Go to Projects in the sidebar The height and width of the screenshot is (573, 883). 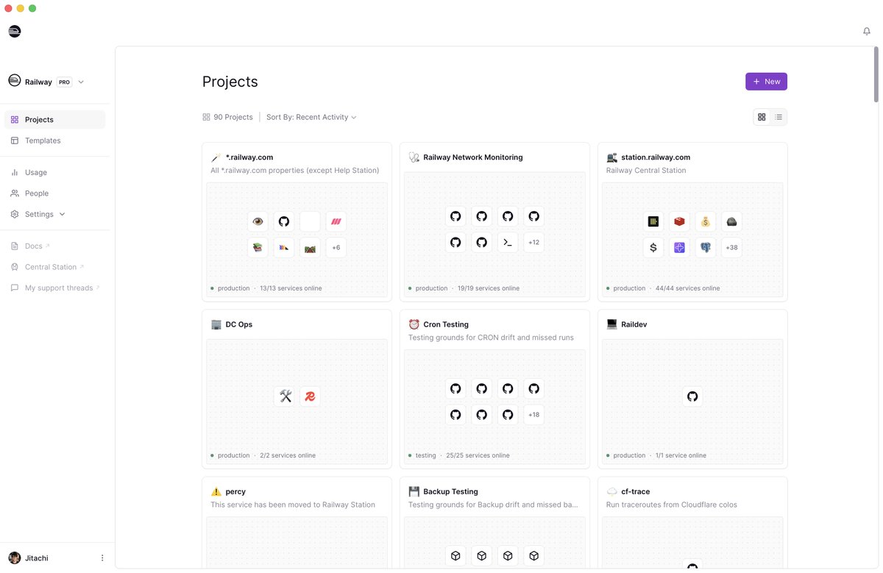(55, 119)
